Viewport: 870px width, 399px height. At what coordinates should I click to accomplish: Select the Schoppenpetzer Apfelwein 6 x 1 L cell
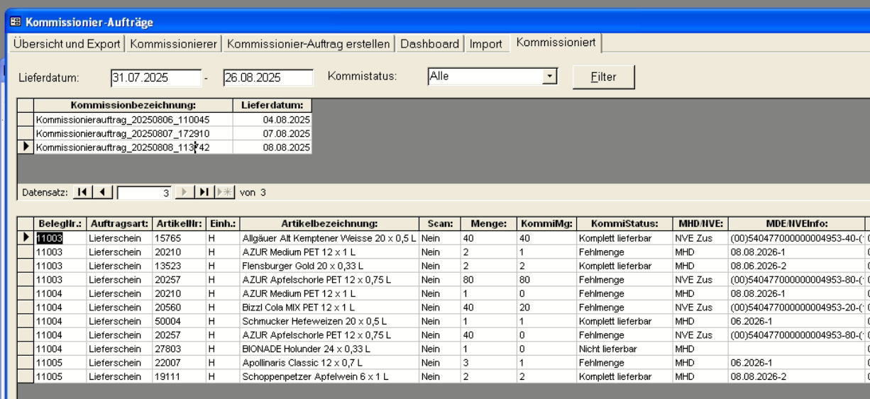point(329,376)
